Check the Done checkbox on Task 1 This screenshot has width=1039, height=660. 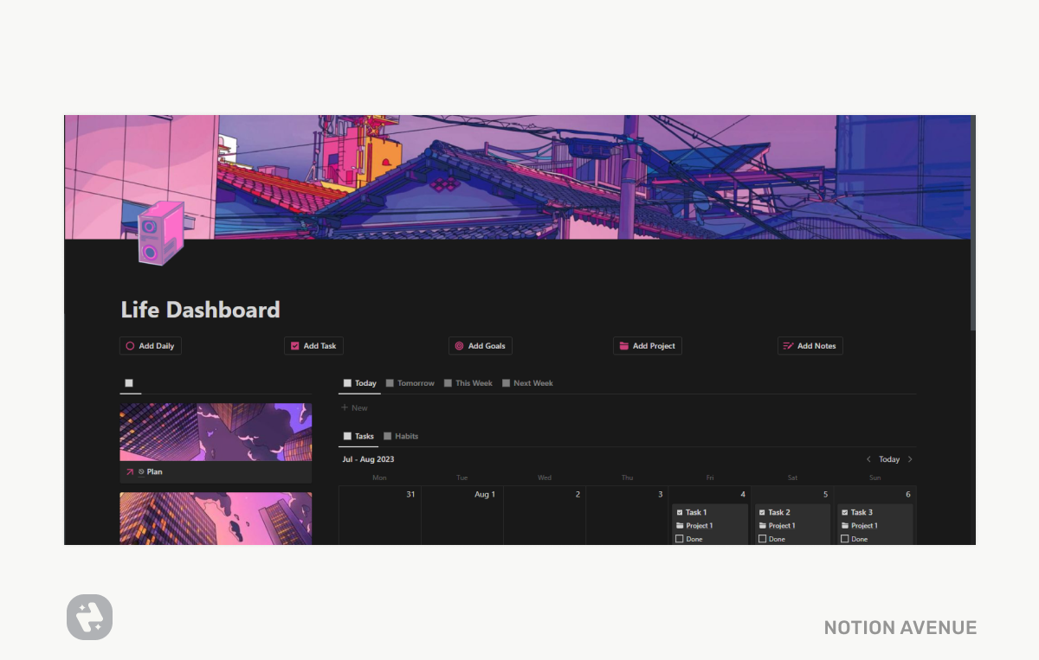point(680,538)
